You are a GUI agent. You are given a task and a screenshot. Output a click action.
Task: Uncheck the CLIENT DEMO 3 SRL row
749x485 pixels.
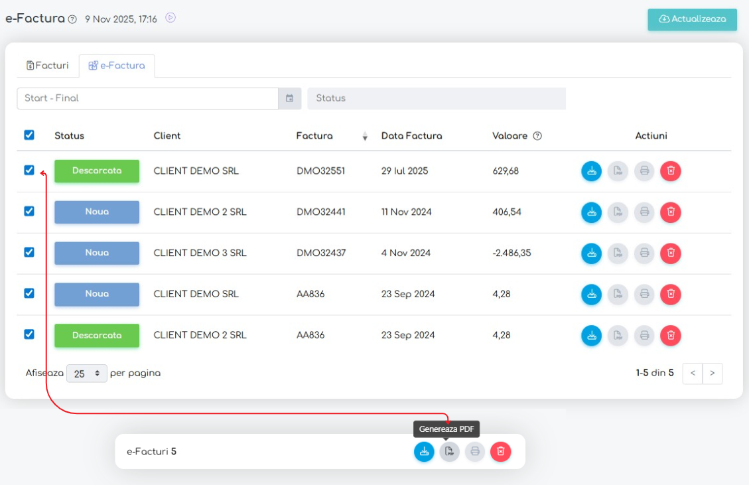pyautogui.click(x=29, y=252)
